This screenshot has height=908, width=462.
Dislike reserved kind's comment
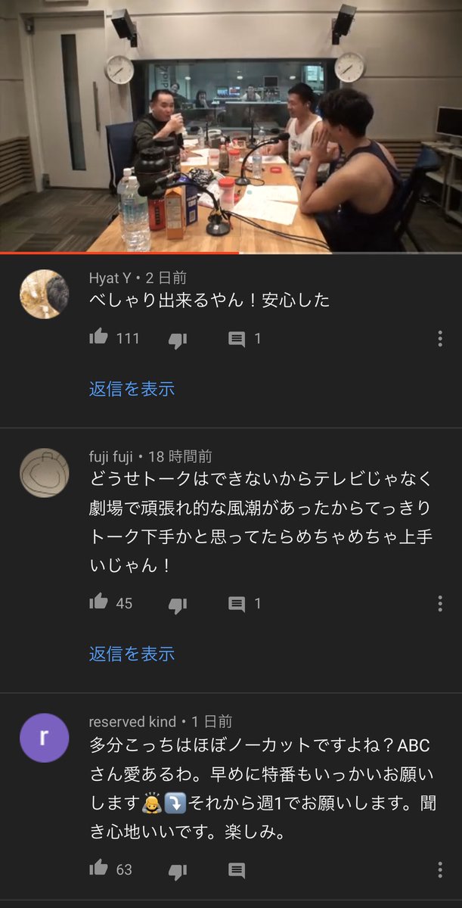(177, 869)
